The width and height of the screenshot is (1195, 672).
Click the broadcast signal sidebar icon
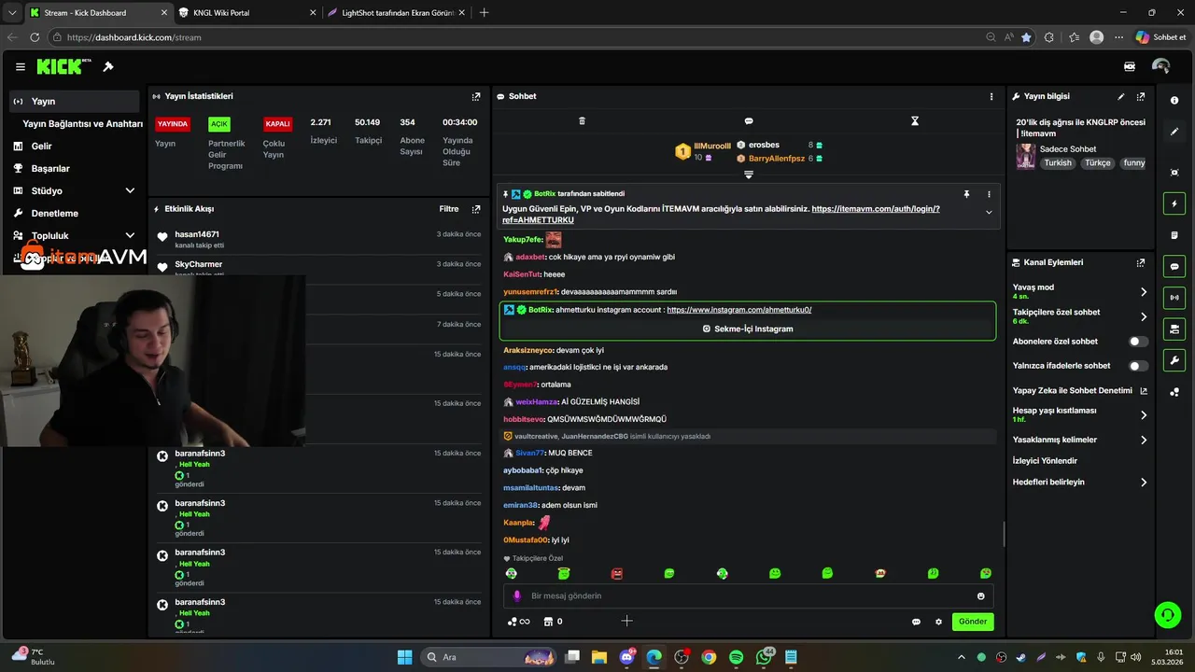pyautogui.click(x=1174, y=298)
